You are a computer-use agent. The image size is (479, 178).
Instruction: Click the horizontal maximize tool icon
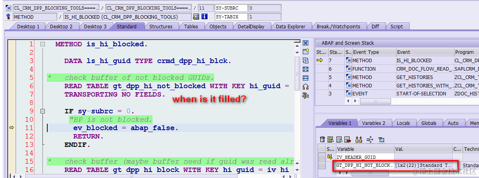[x=306, y=78]
